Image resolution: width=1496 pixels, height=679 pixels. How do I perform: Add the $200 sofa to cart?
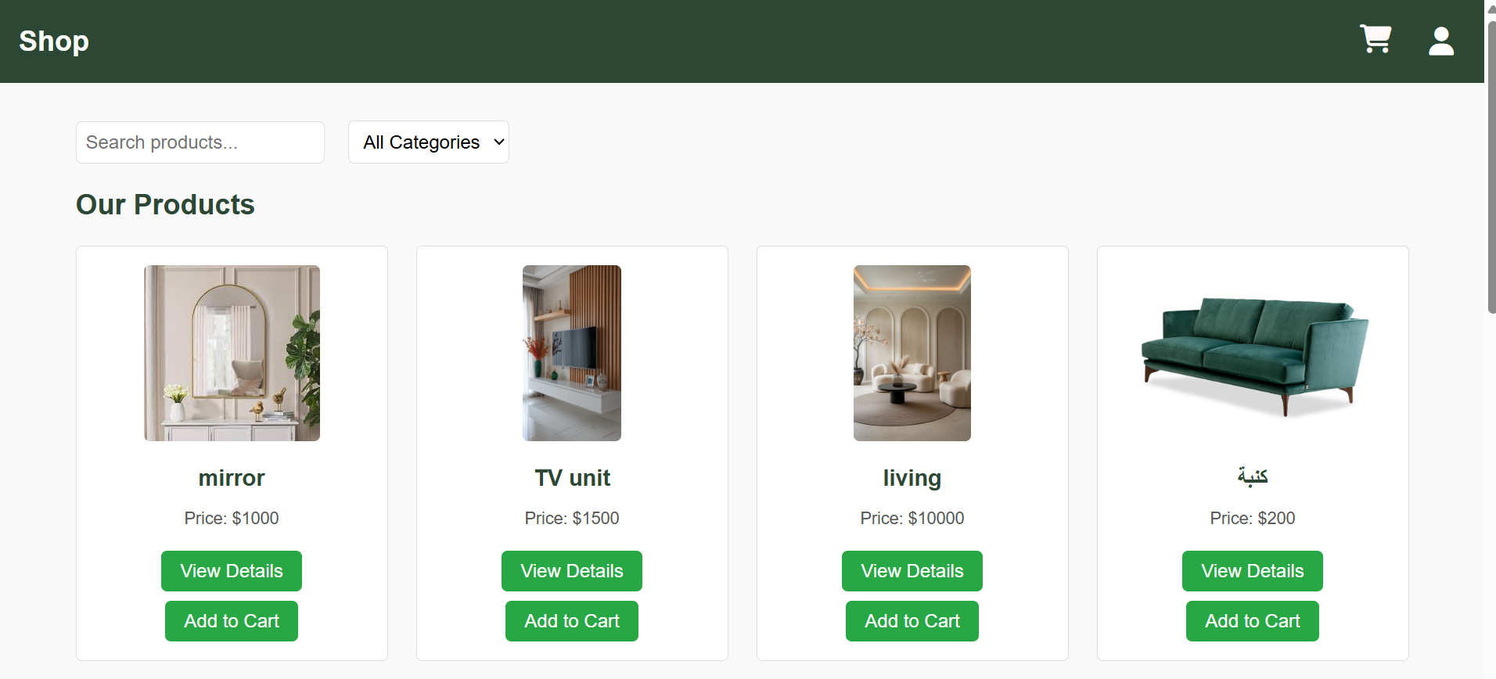[1253, 621]
